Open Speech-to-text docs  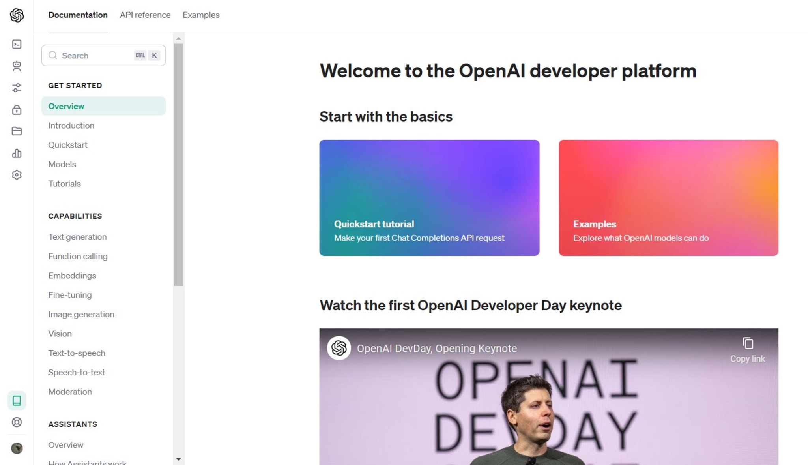pyautogui.click(x=77, y=372)
